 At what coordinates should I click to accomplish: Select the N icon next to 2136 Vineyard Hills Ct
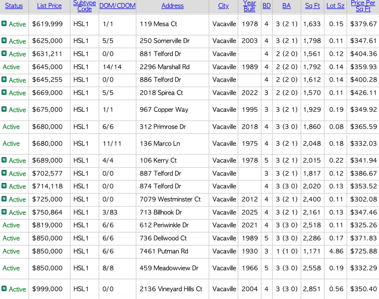click(x=4, y=289)
